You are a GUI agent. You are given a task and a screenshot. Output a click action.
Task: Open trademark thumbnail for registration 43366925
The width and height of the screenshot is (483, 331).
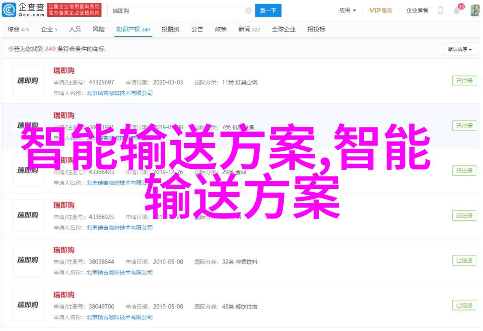tap(28, 215)
